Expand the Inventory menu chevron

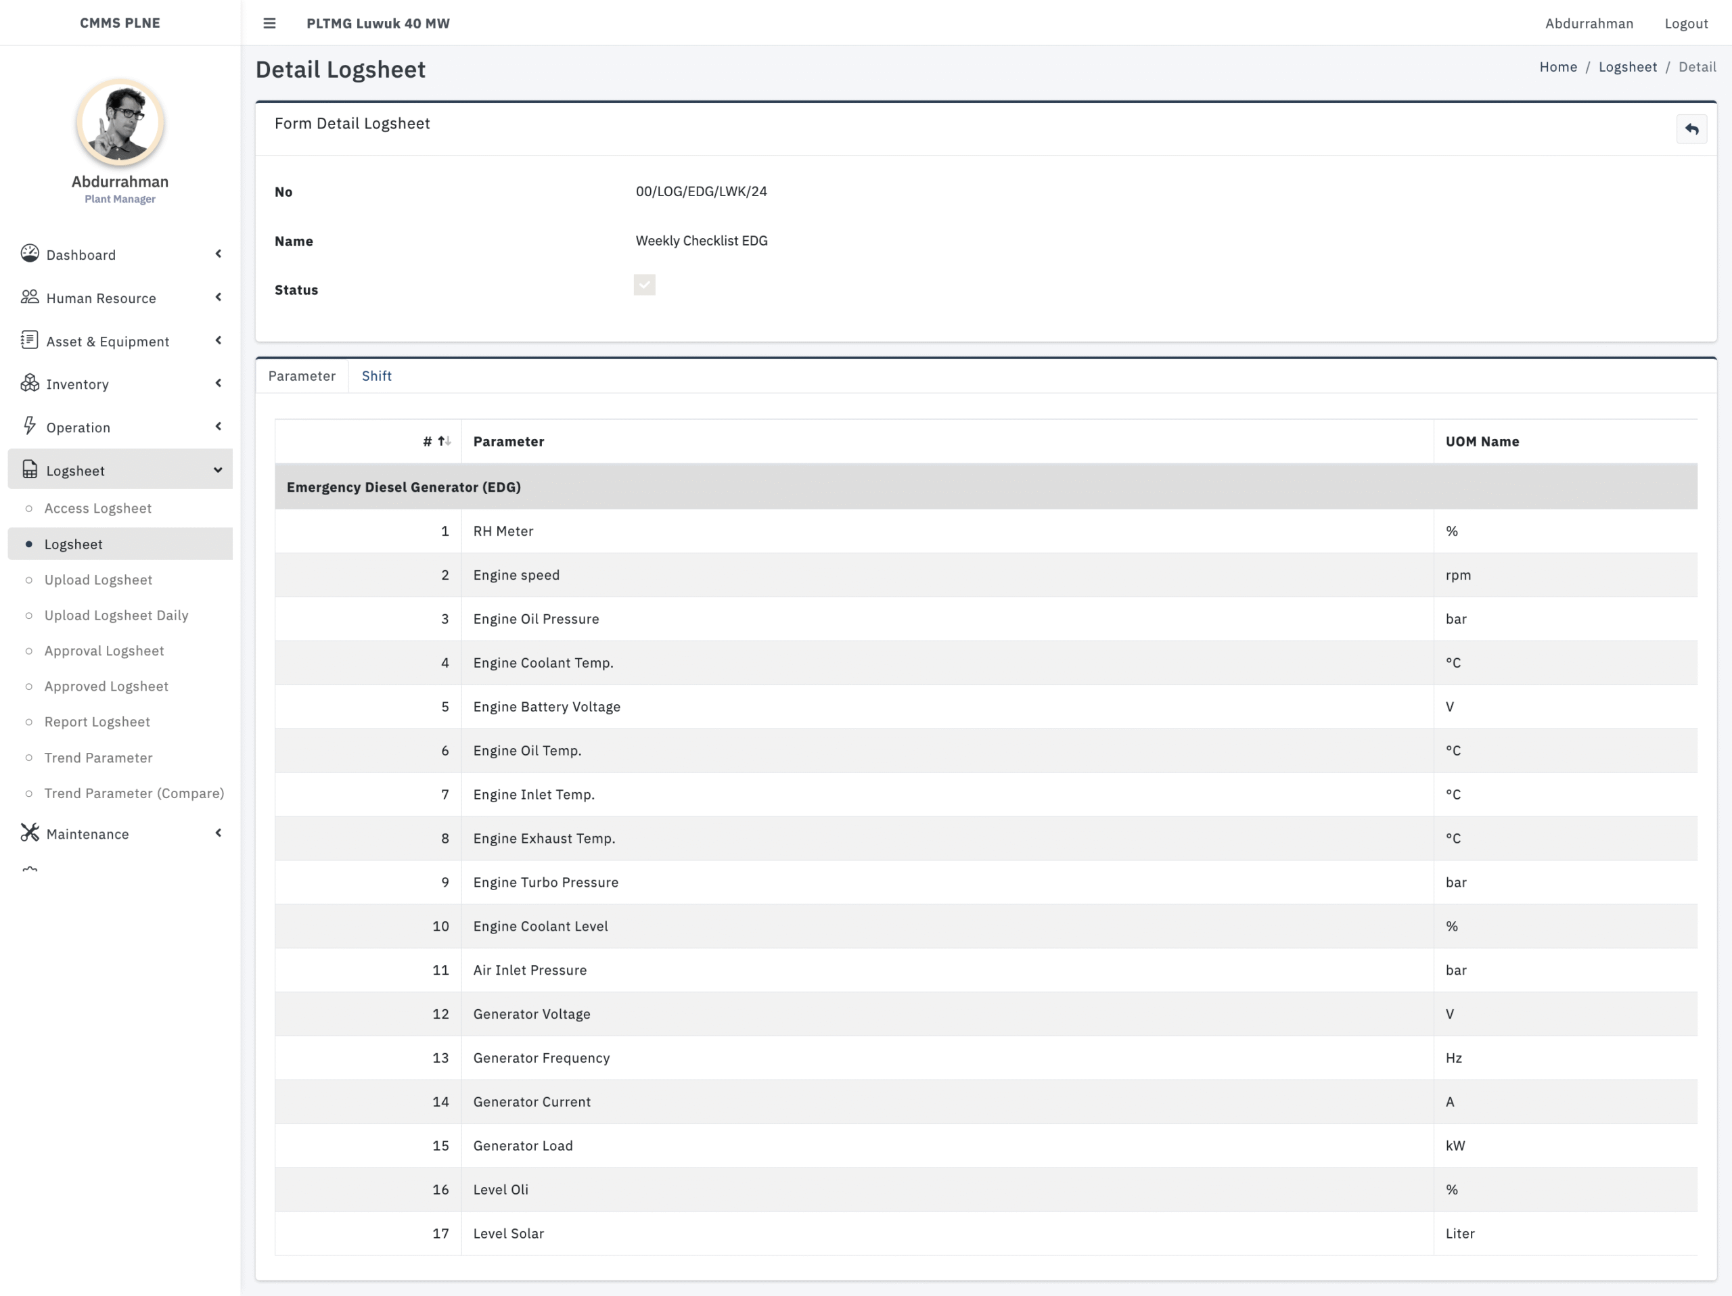pos(219,383)
